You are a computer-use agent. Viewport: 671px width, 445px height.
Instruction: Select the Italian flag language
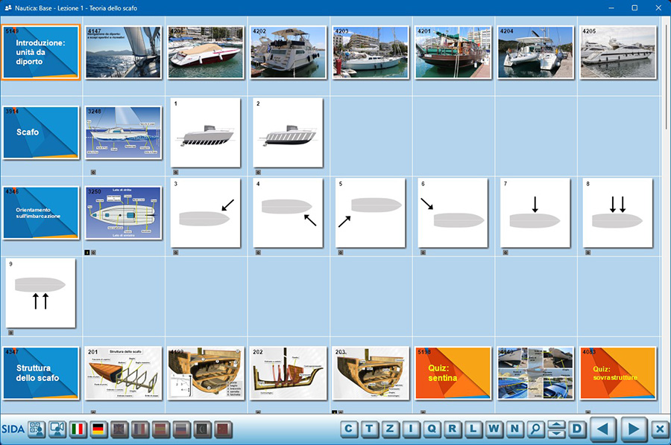pos(78,429)
